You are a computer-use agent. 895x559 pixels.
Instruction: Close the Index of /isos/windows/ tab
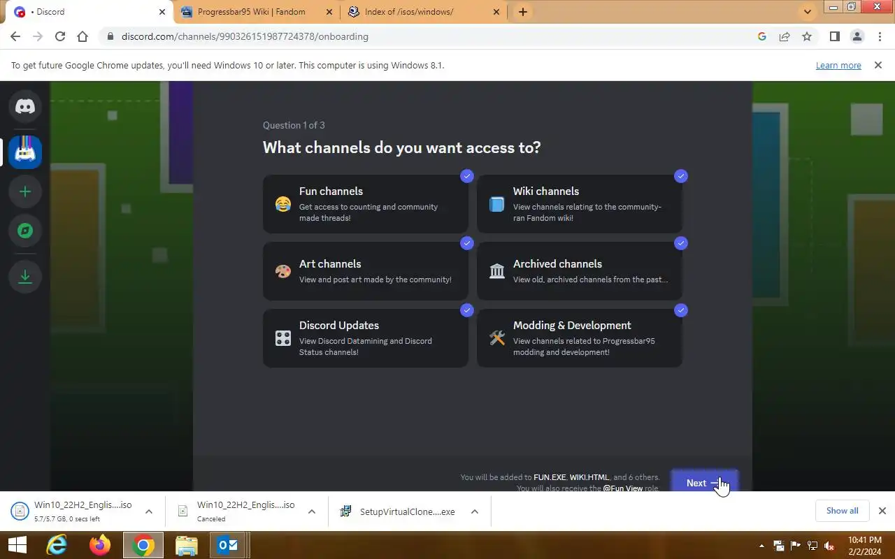point(496,12)
